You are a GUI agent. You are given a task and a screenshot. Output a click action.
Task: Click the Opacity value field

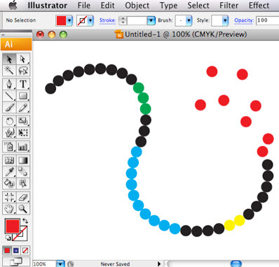click(267, 20)
